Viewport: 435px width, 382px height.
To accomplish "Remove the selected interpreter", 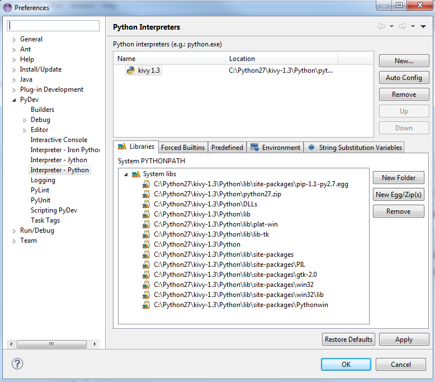I will (x=404, y=95).
